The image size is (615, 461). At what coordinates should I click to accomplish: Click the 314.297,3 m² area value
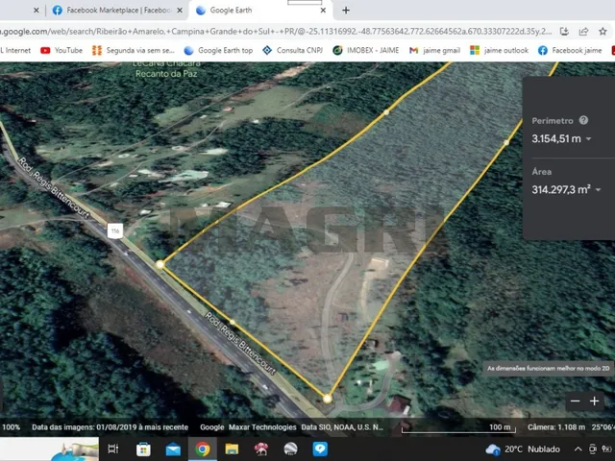tap(561, 190)
